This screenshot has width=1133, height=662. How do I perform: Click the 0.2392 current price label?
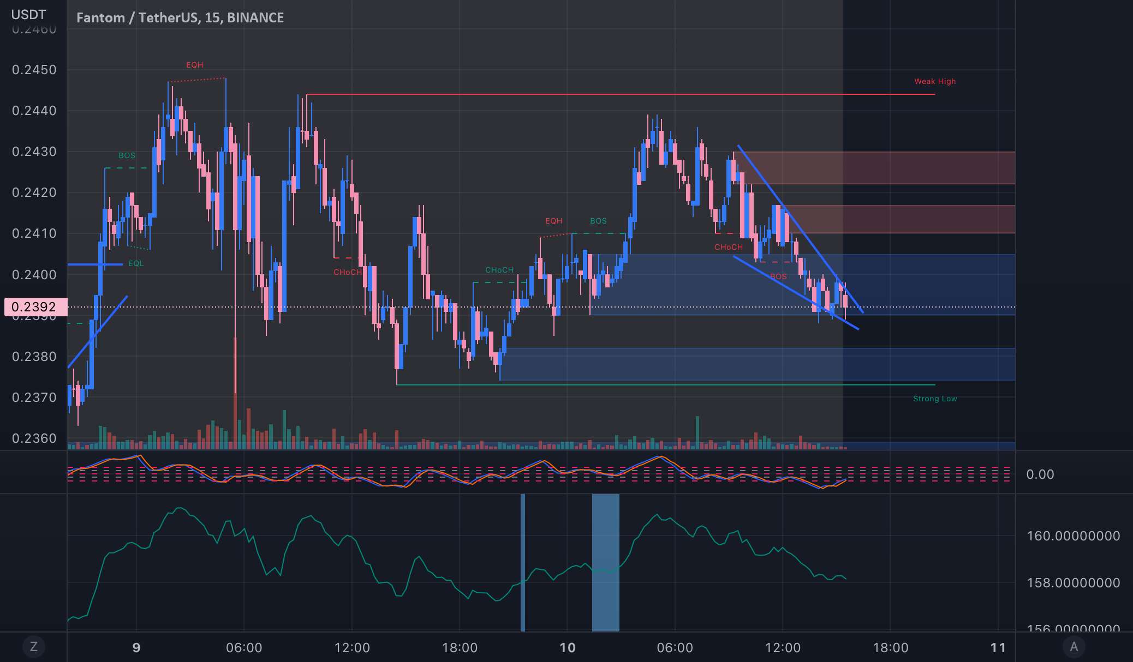[x=35, y=307]
